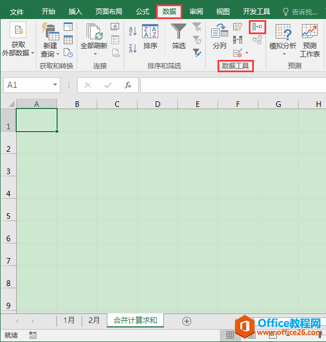Viewport: 326px width, 342px height.
Task: Click the relationships icon
Action: click(257, 40)
